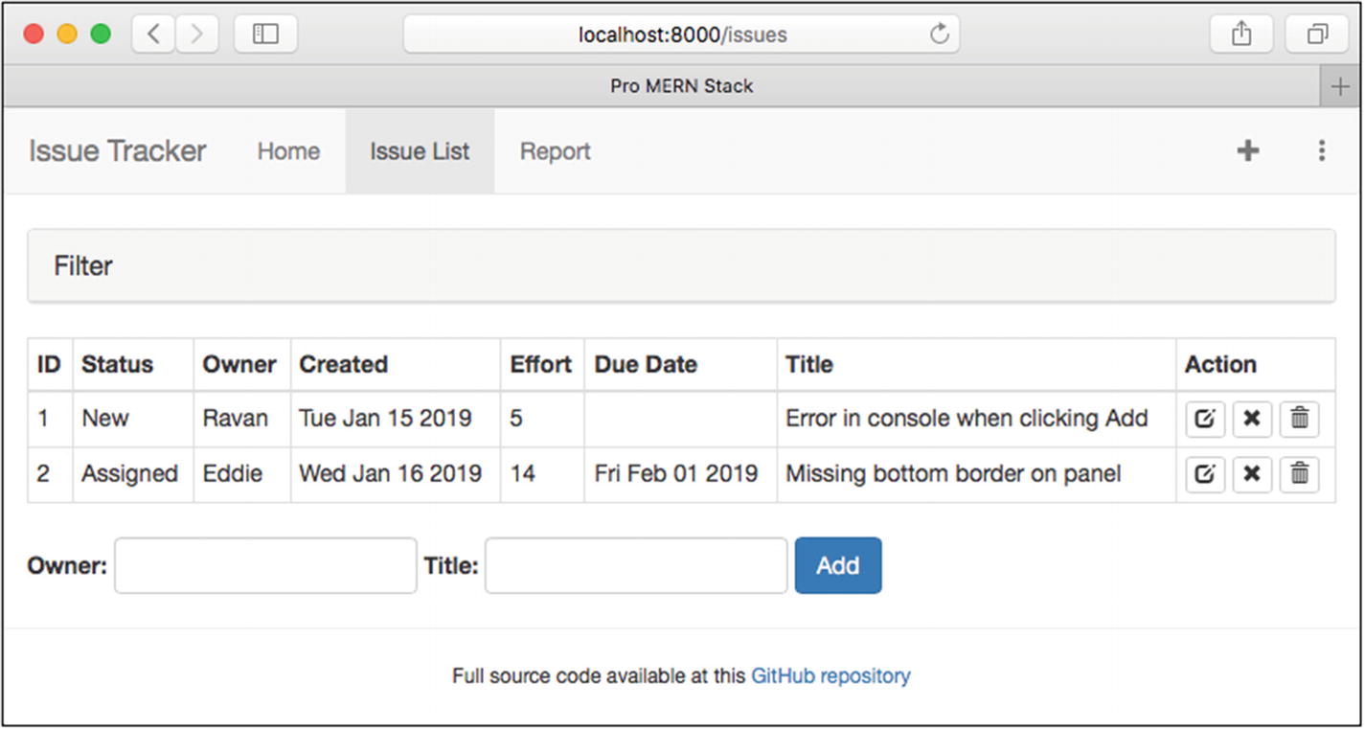Click the plus icon in the navbar

(1247, 151)
